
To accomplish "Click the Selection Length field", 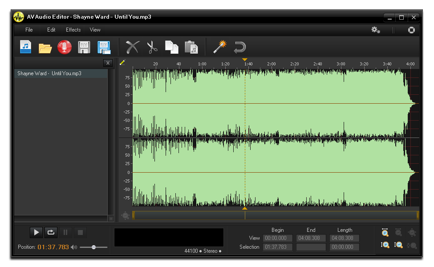I will 345,247.
